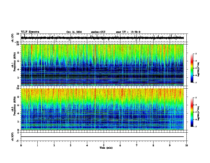Click time axis tick label "1"
Viewport: 210px width, 163px height.
coord(37,145)
